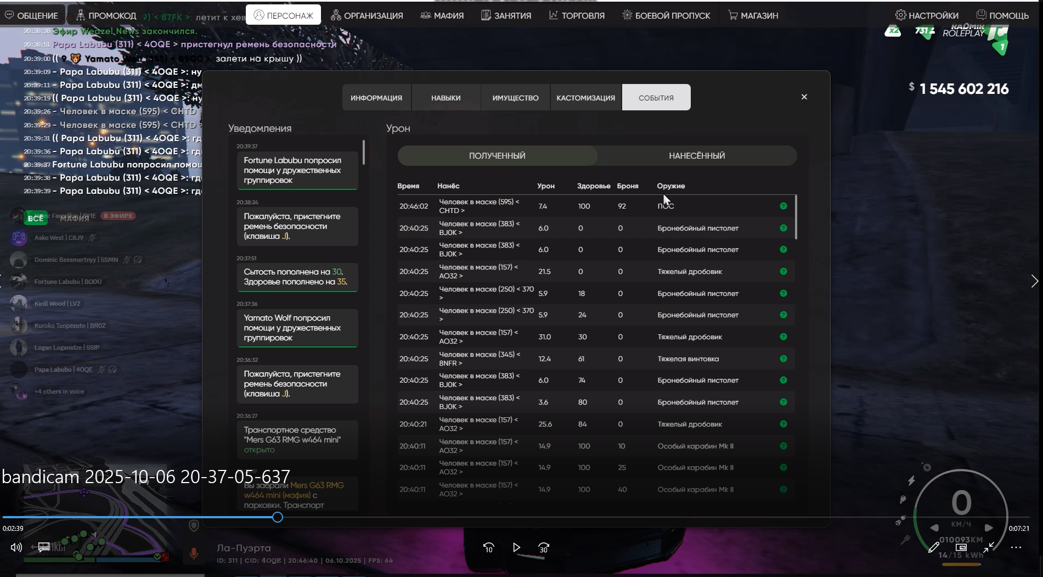Open the ПЕРСОНАЖ top menu

(283, 15)
